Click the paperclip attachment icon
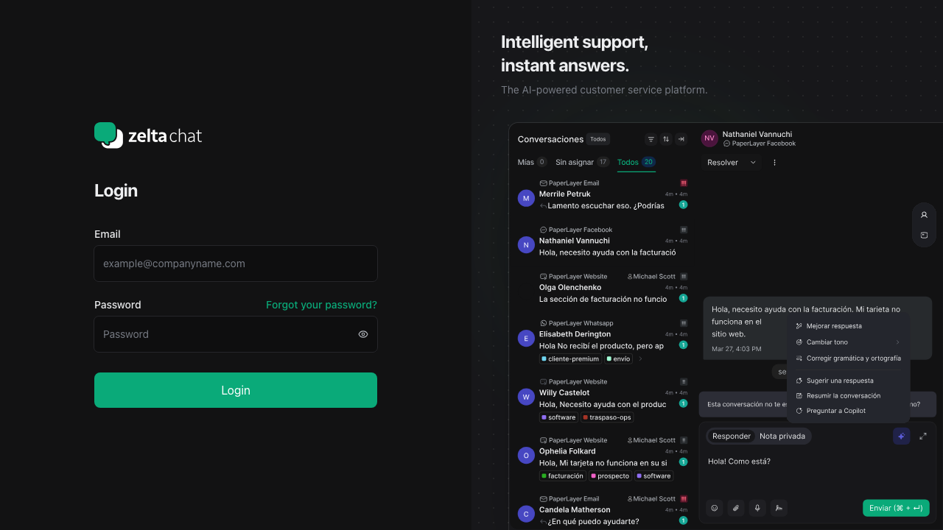The height and width of the screenshot is (530, 943). tap(735, 508)
